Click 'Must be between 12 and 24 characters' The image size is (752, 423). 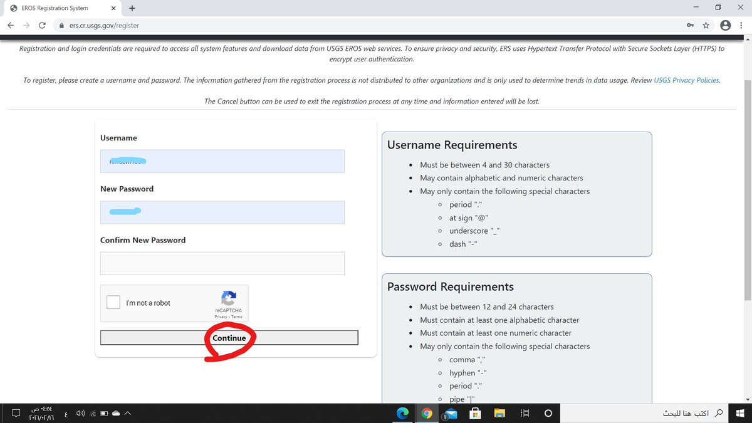click(487, 306)
